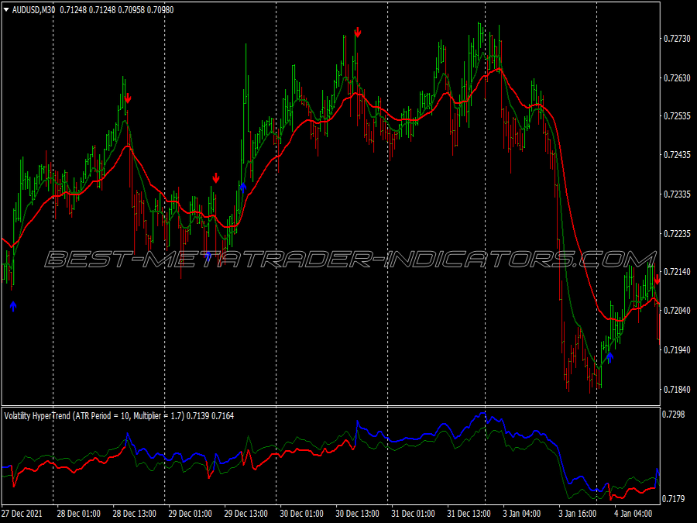Click the 0.72335 price level on the axis
The width and height of the screenshot is (697, 523).
pos(677,194)
